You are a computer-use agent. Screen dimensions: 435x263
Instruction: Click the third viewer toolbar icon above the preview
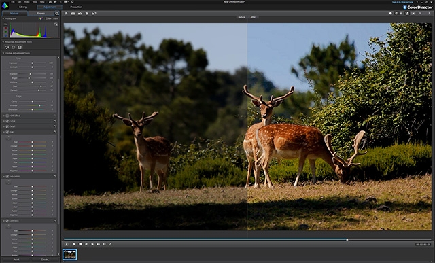click(80, 13)
